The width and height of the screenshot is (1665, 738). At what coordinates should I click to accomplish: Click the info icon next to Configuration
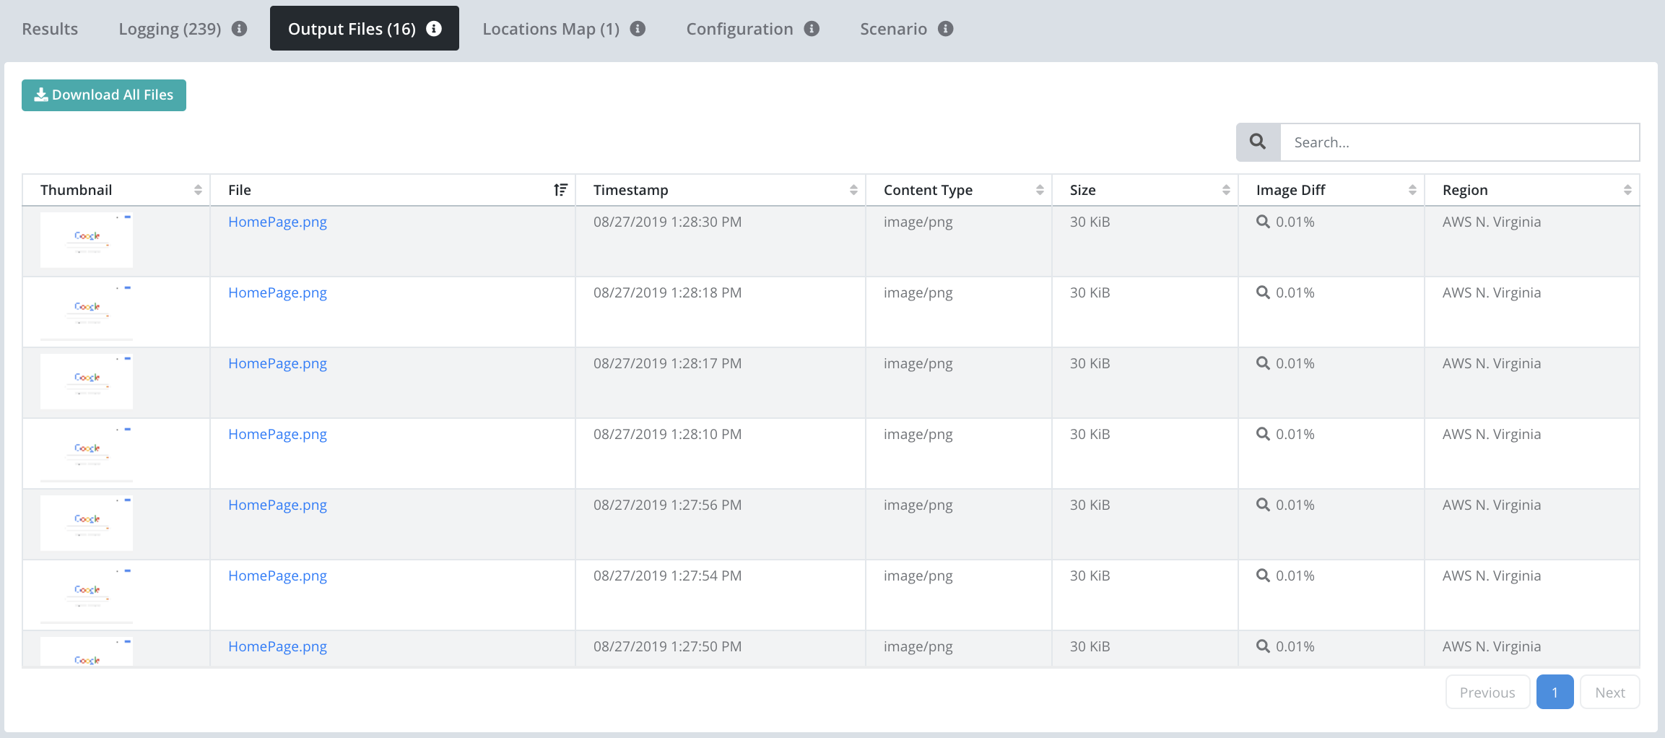pyautogui.click(x=812, y=29)
